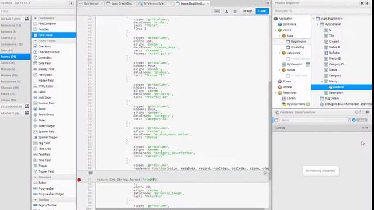The image size is (374, 210).
Task: Select the Slider component in toolbox
Action: (x=54, y=120)
